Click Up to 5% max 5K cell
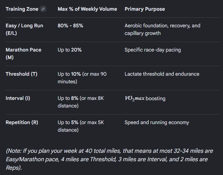This screenshot has height=175, width=223. click(x=81, y=126)
